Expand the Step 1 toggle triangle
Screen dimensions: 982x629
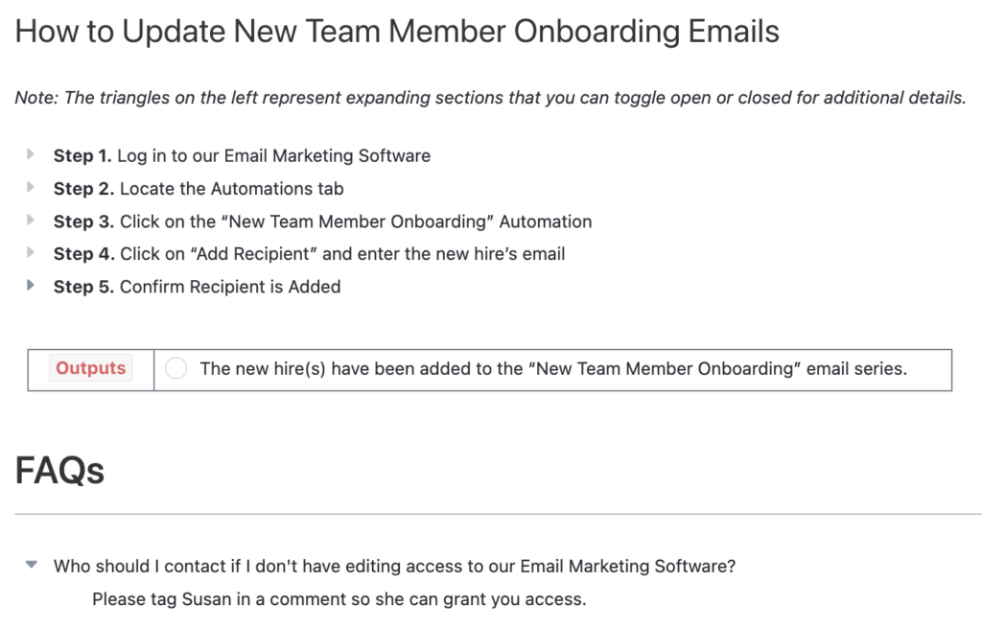point(30,154)
